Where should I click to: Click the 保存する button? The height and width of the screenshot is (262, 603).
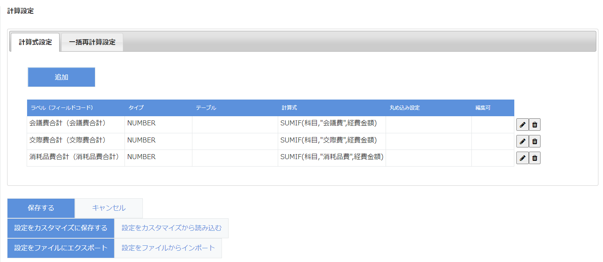point(41,208)
